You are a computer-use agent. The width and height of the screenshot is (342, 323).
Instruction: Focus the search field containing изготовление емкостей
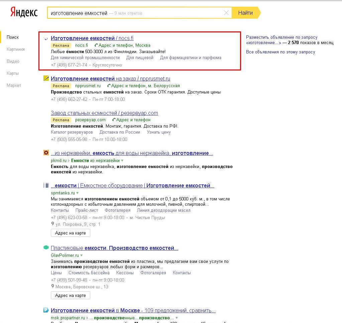point(134,13)
